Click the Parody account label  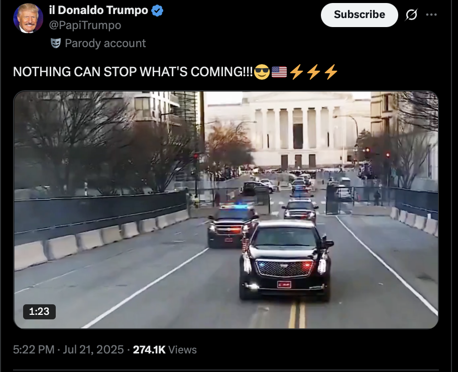(x=105, y=43)
